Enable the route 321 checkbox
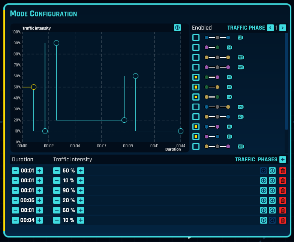This screenshot has height=242, width=294. tap(196, 117)
